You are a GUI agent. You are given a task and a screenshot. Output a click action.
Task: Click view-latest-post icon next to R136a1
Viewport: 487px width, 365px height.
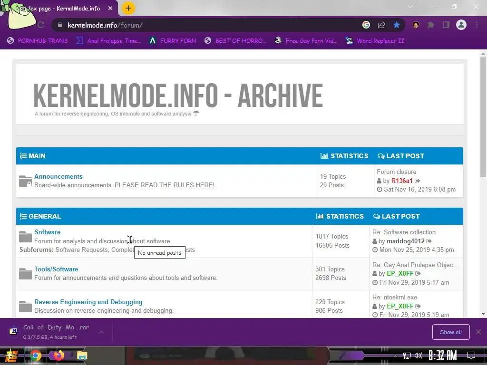point(418,181)
